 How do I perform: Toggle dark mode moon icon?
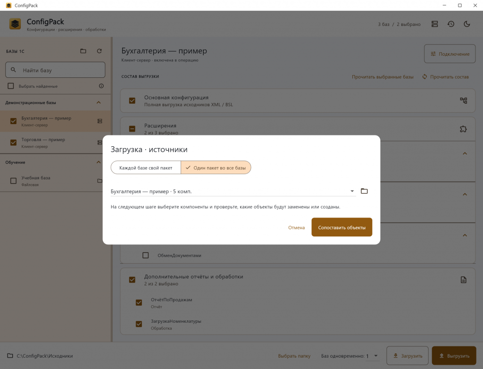467,24
